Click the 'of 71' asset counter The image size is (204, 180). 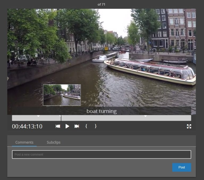[101, 4]
